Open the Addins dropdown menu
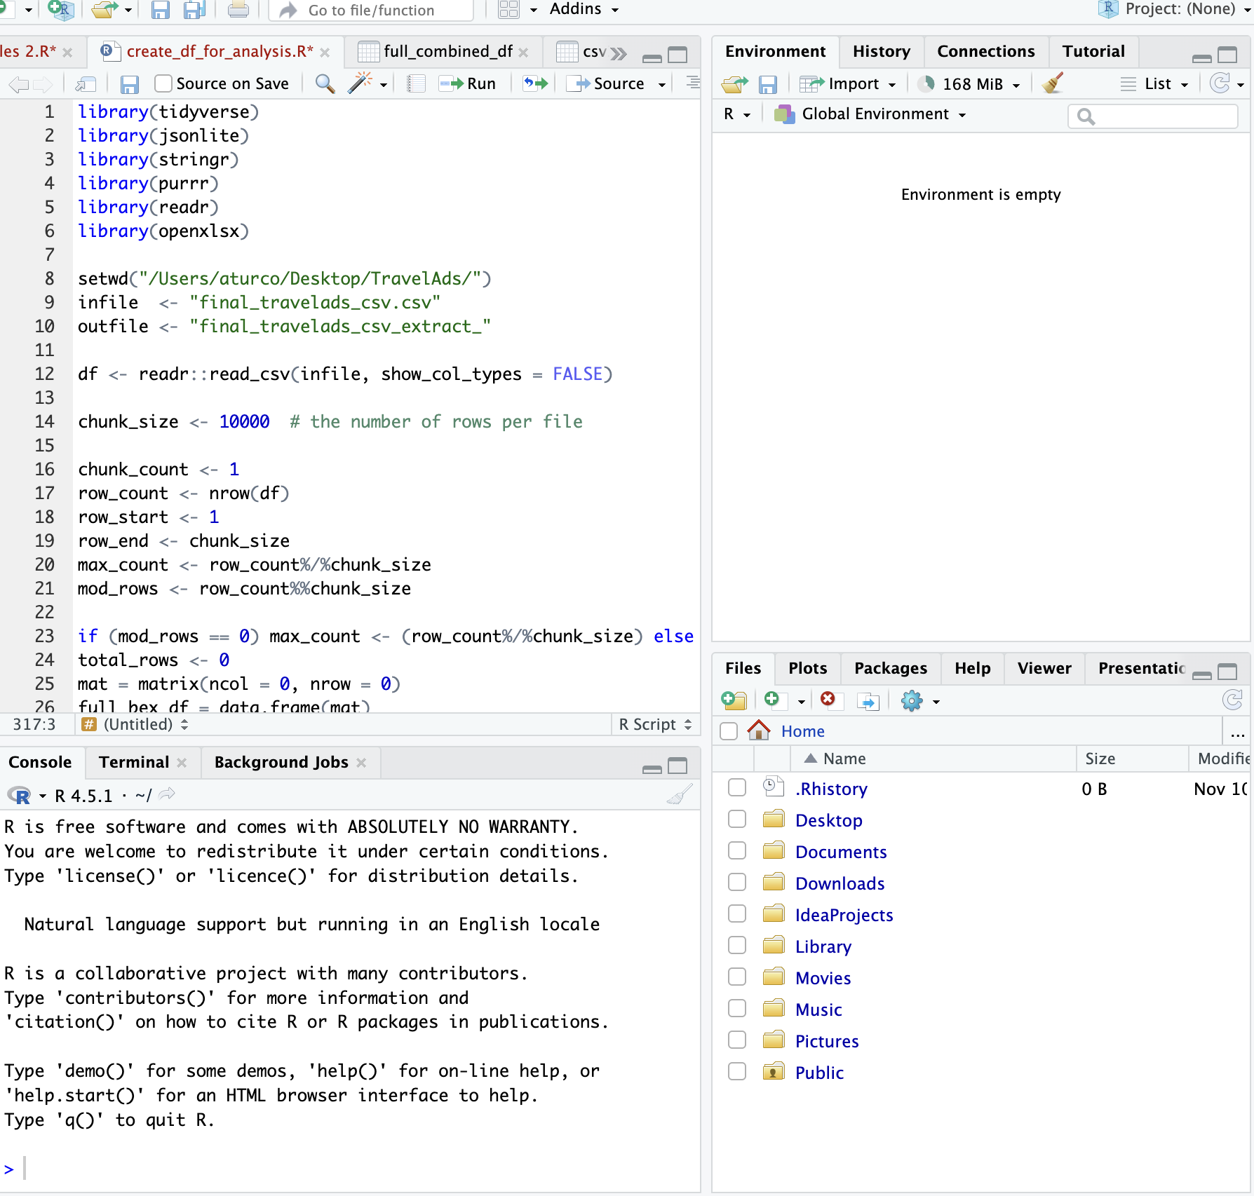The width and height of the screenshot is (1254, 1196). 584,9
